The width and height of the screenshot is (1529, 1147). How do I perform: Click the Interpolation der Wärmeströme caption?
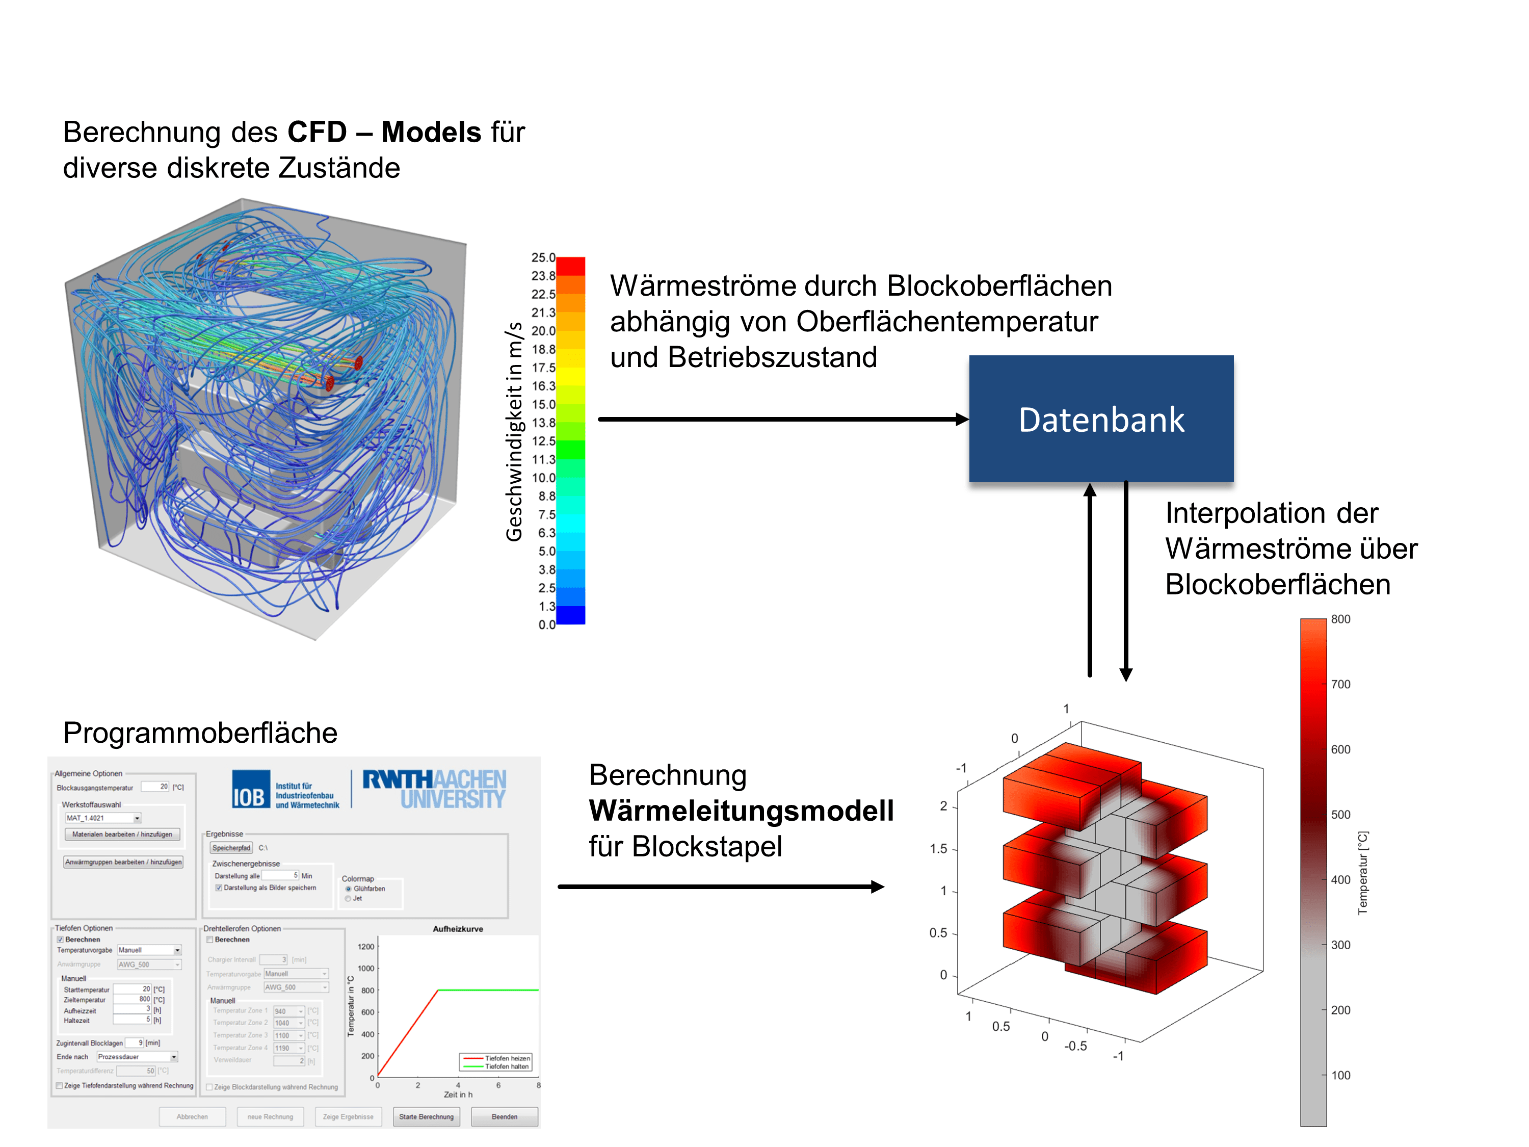[1291, 549]
